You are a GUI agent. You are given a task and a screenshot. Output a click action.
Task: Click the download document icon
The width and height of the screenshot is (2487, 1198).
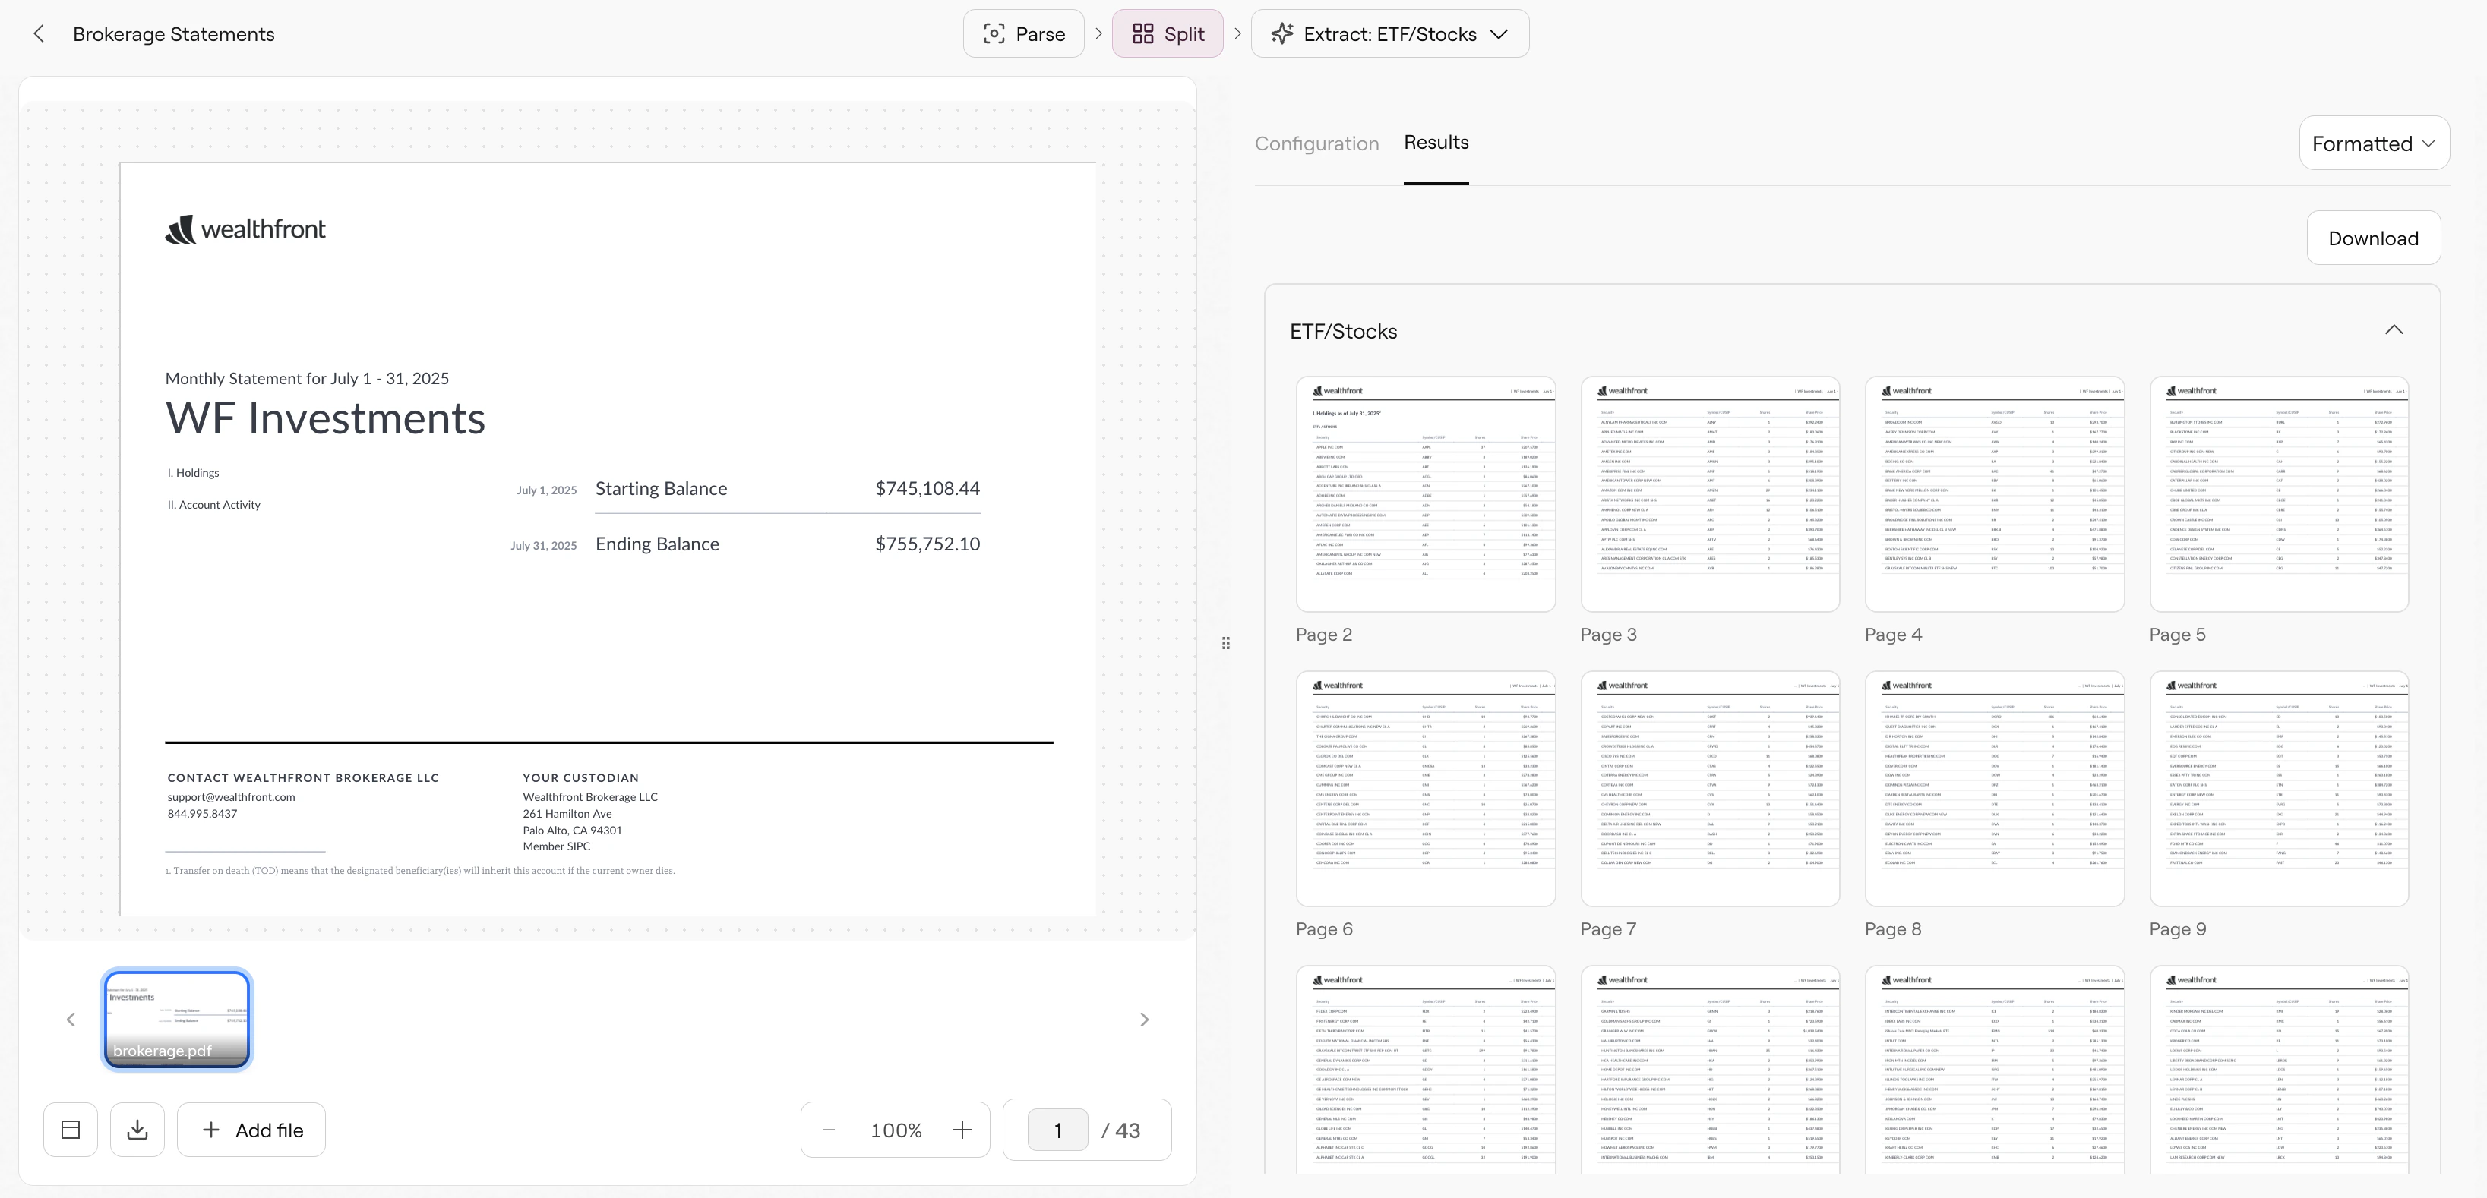[137, 1129]
